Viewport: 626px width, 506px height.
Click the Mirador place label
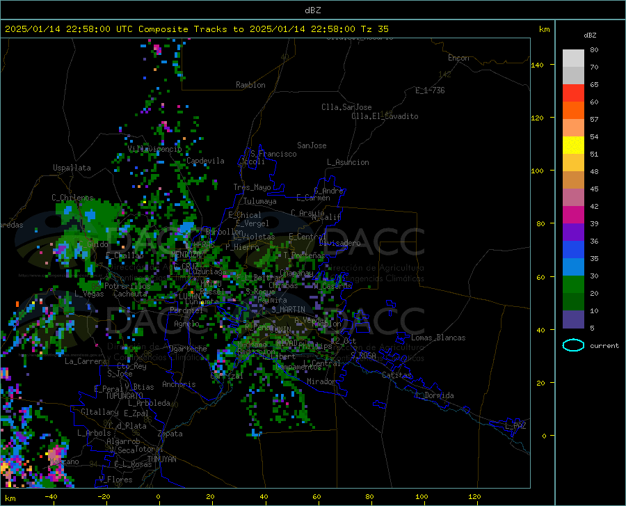coord(321,381)
